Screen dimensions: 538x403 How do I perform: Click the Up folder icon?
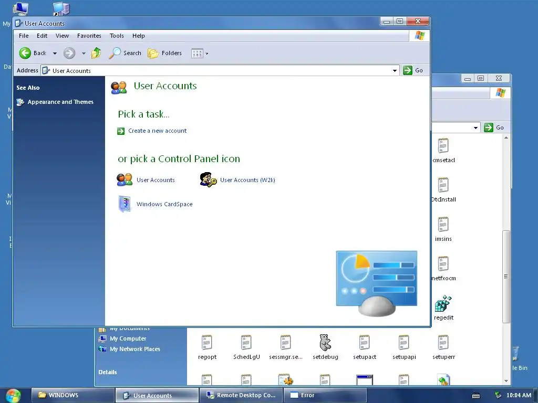96,53
